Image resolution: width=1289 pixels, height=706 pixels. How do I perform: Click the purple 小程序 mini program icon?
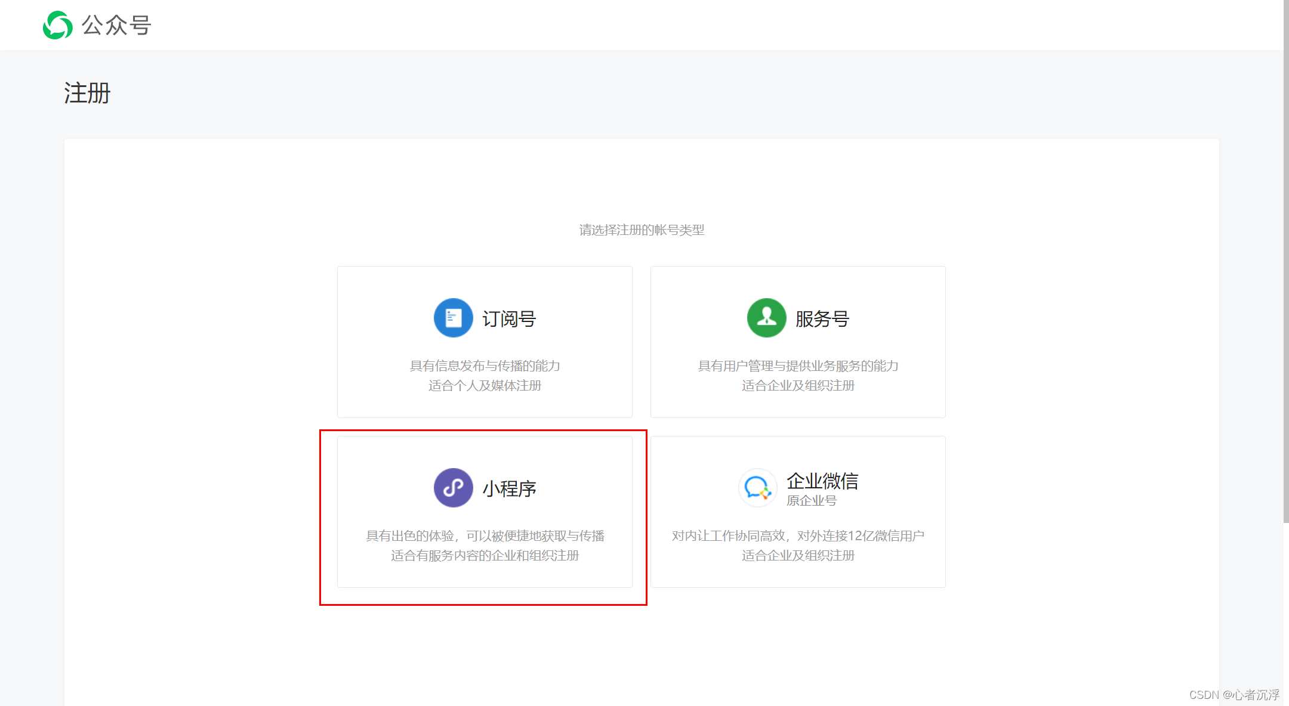[453, 488]
